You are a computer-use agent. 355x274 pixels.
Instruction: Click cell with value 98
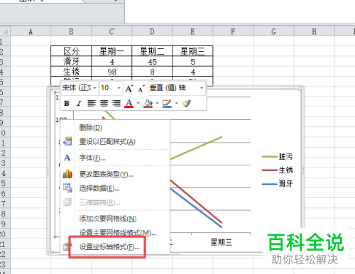click(111, 72)
